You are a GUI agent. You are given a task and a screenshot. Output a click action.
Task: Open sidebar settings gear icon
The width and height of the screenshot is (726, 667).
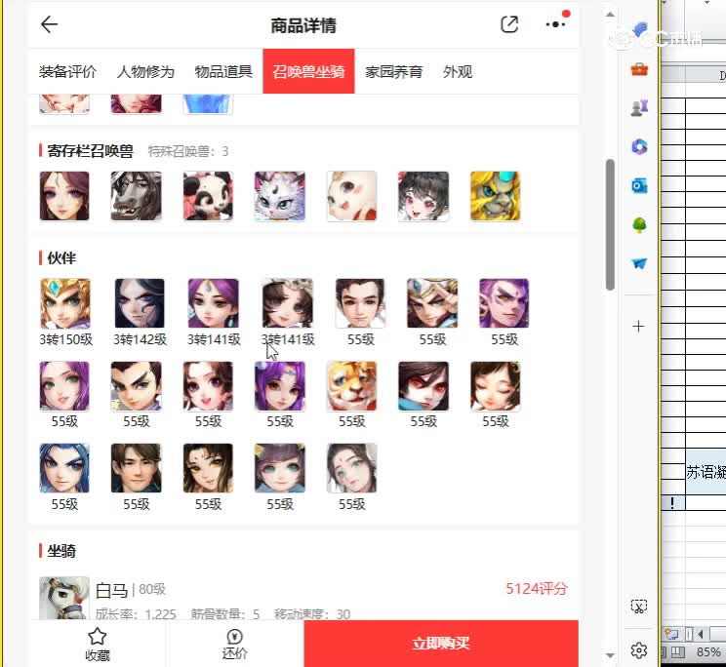[x=639, y=650]
